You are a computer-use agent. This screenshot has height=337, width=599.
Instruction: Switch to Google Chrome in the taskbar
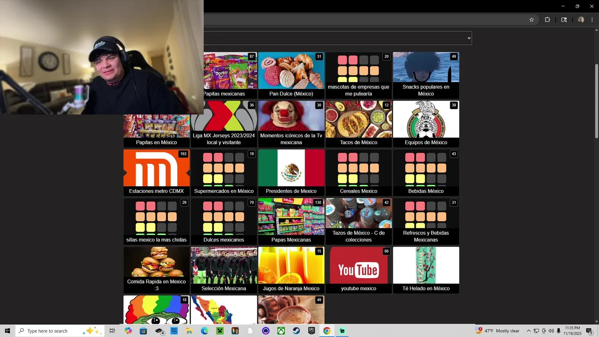(327, 331)
